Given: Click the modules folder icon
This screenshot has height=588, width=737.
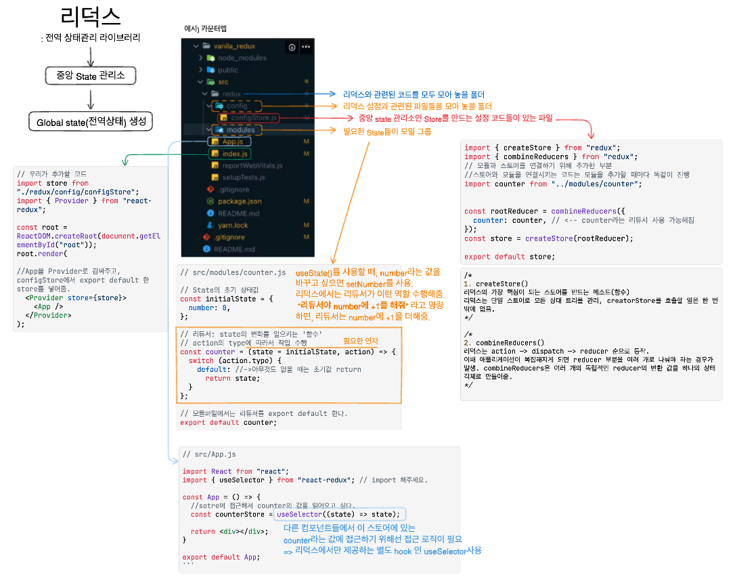Looking at the screenshot, I should coord(219,130).
